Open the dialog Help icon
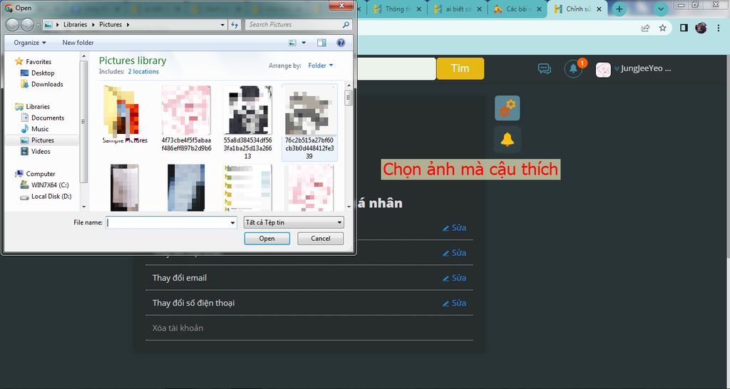 [x=341, y=43]
